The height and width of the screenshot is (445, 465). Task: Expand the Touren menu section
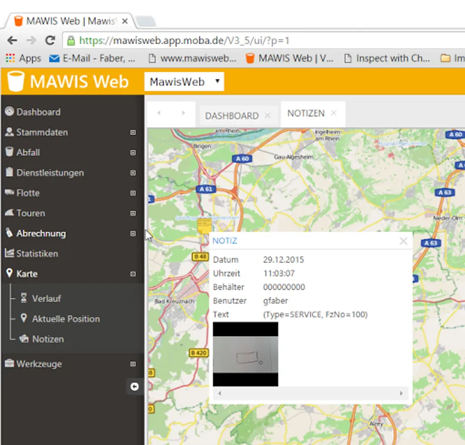[133, 213]
